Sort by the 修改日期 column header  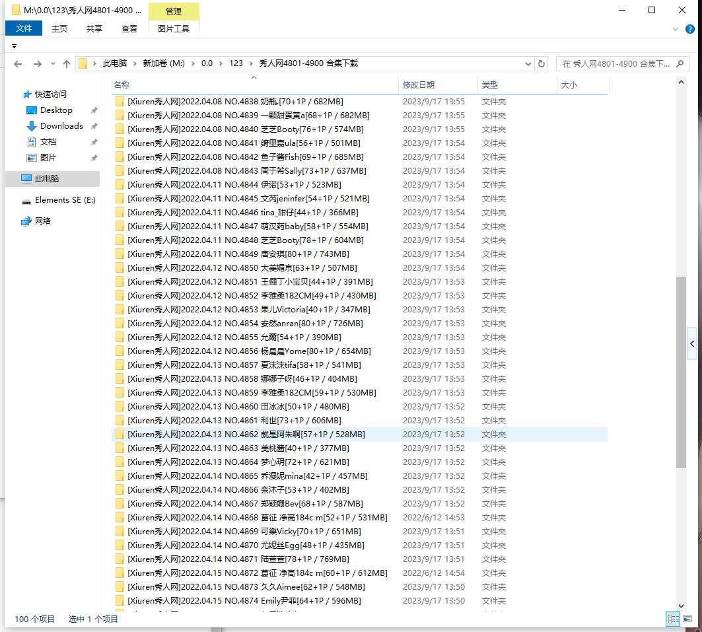pyautogui.click(x=438, y=85)
